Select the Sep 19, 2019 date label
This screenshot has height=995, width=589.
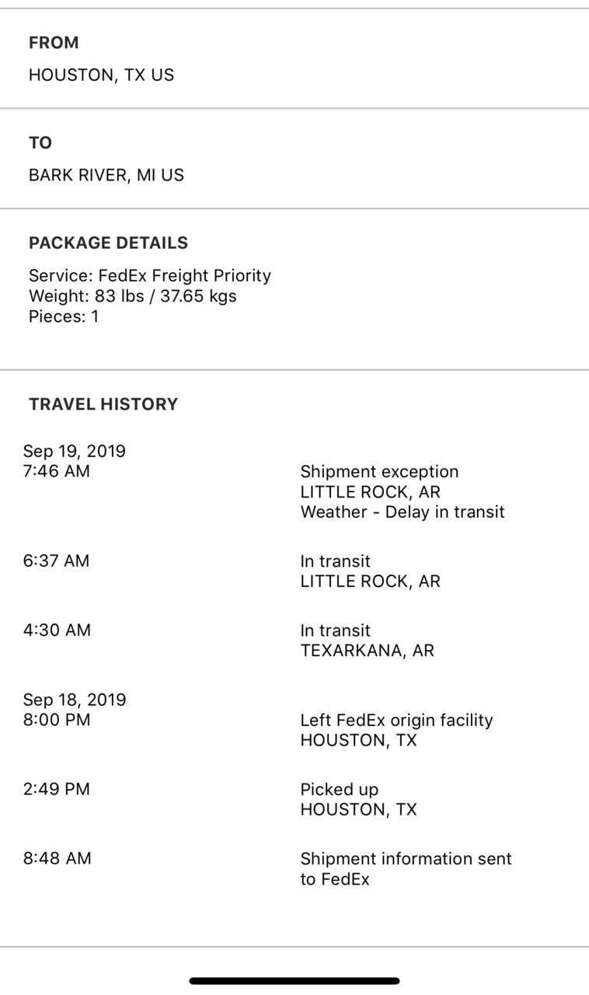pyautogui.click(x=75, y=452)
